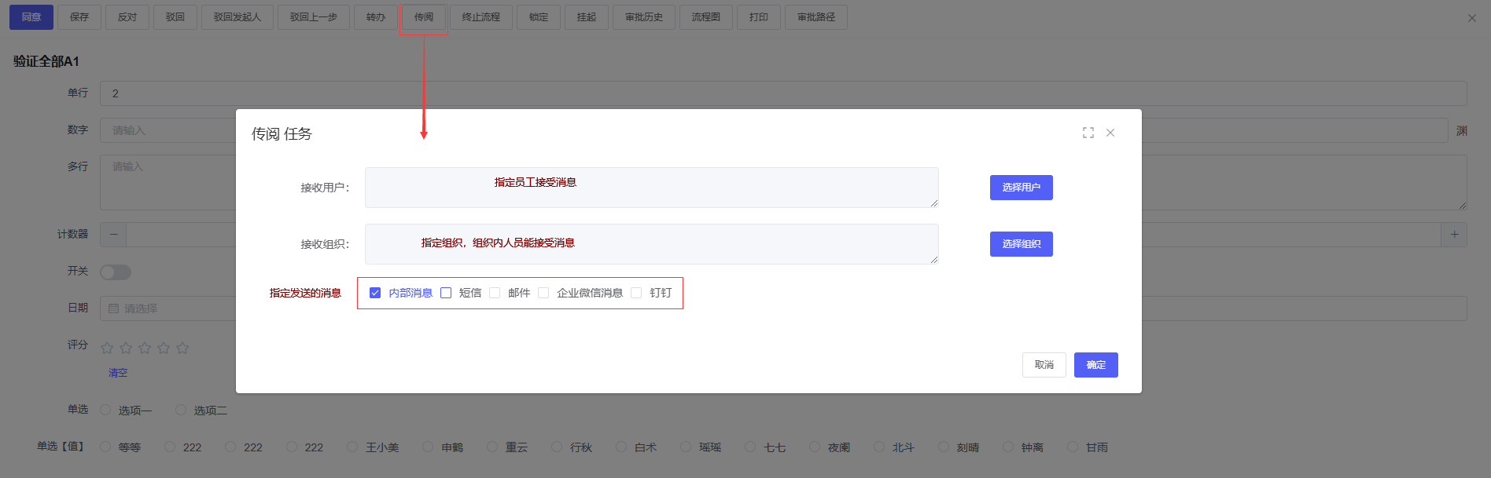Confirm with the 确定 button
Image resolution: width=1491 pixels, height=478 pixels.
[x=1095, y=365]
